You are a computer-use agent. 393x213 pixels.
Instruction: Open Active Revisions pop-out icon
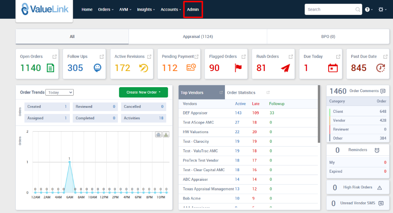[x=149, y=57]
